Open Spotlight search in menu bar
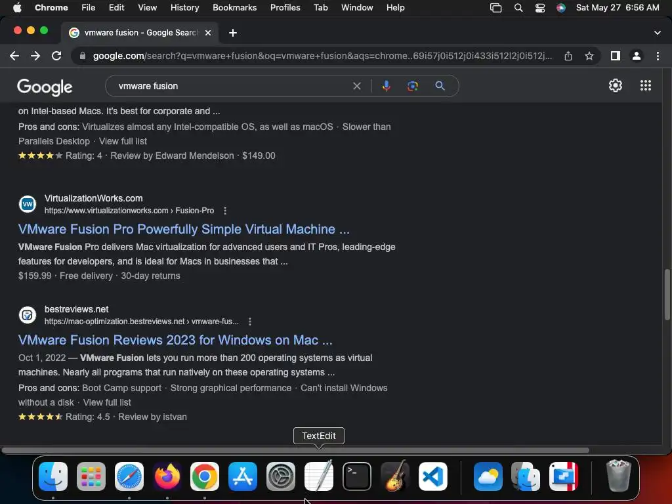 pyautogui.click(x=518, y=8)
